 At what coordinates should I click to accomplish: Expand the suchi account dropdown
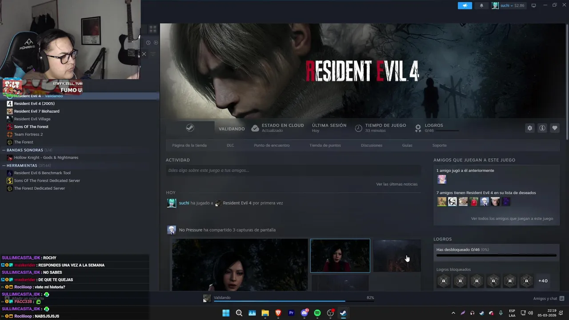(x=508, y=5)
